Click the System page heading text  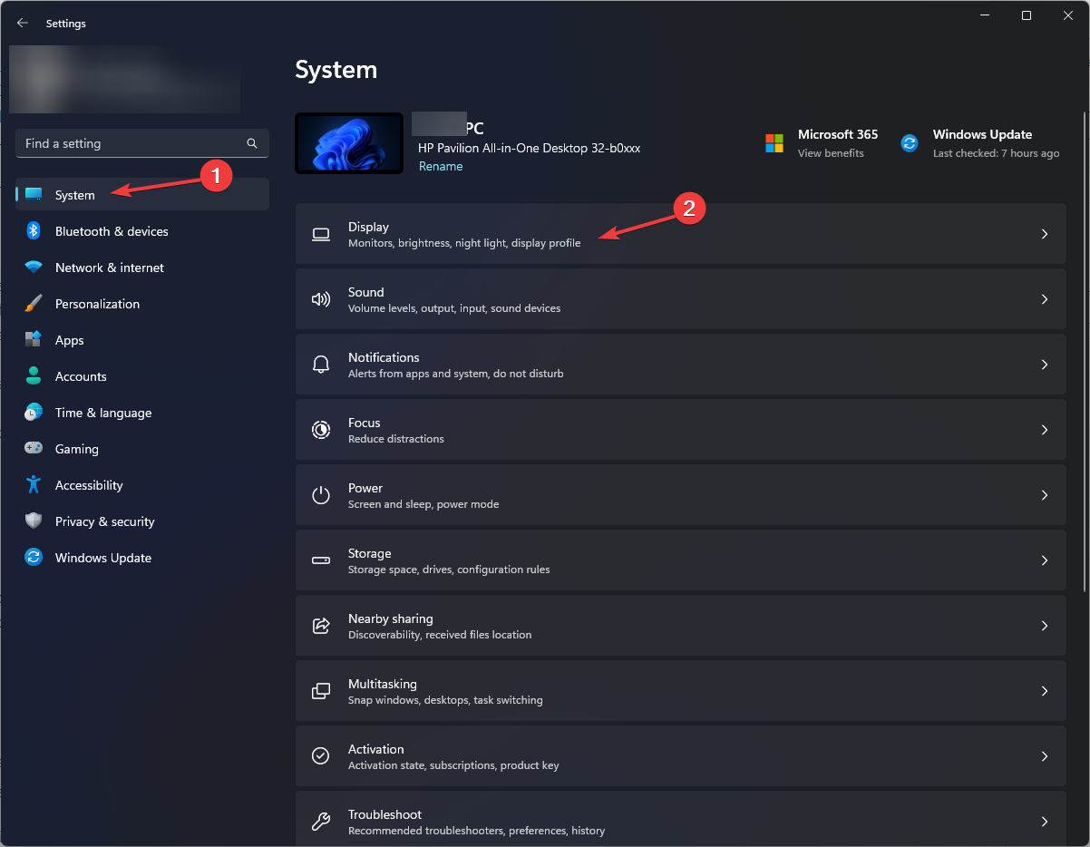click(x=336, y=70)
